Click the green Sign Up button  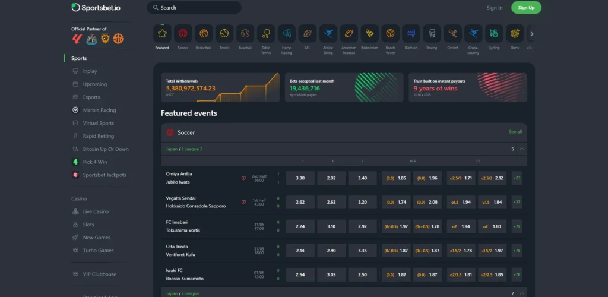[526, 7]
